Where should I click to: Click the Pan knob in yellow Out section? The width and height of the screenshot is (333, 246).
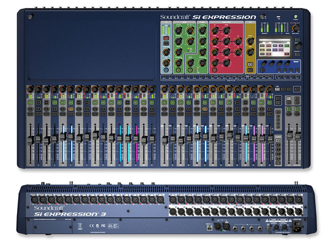point(251,52)
